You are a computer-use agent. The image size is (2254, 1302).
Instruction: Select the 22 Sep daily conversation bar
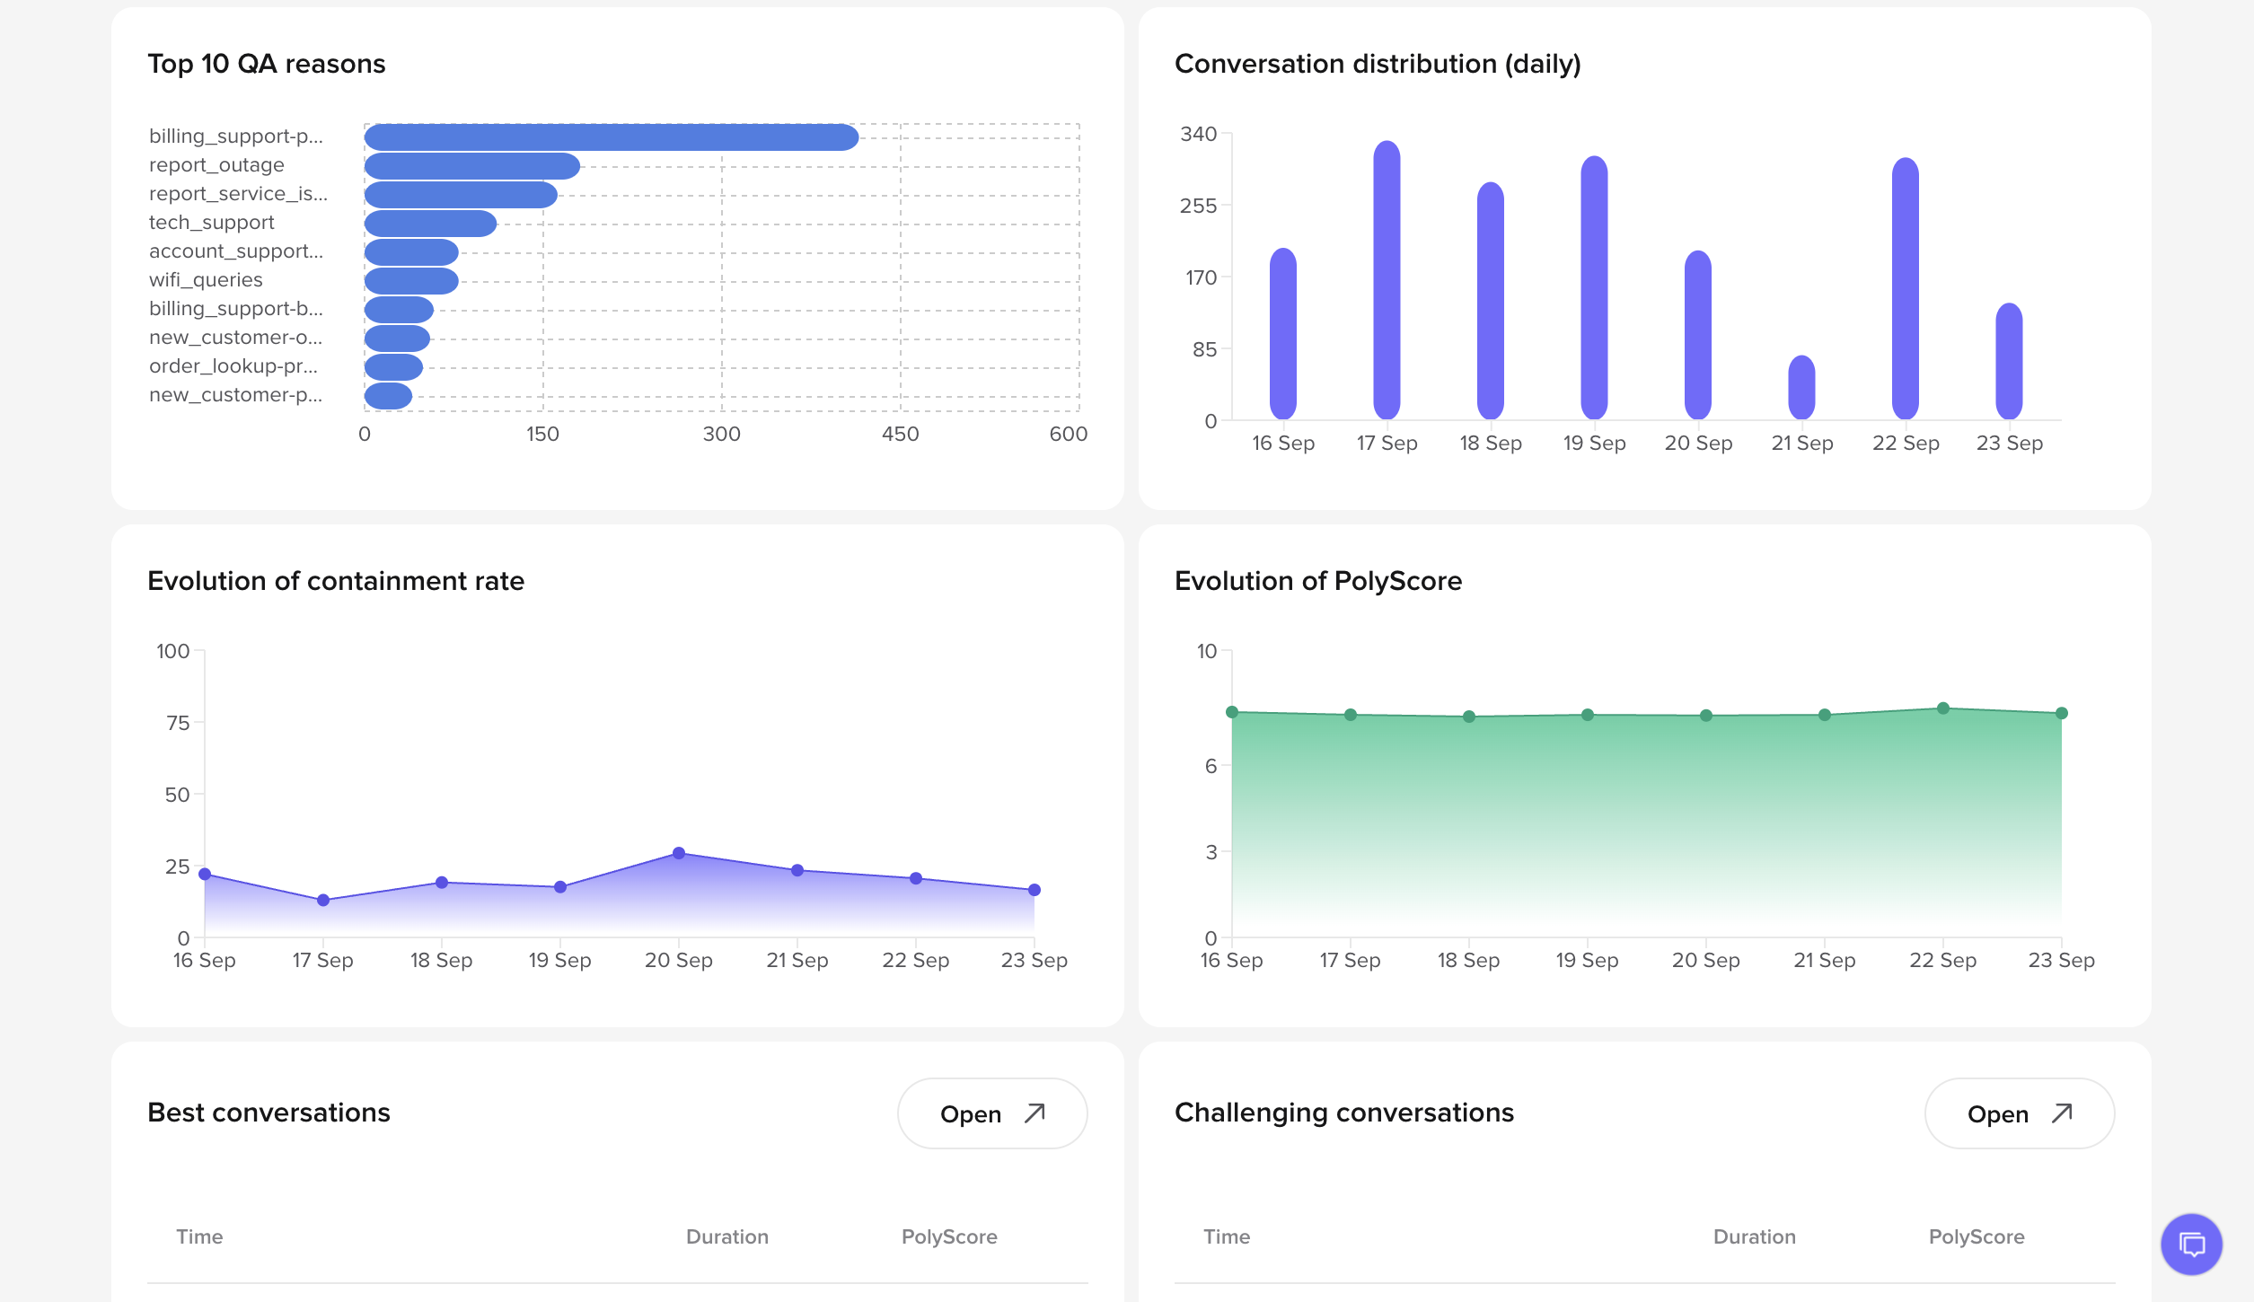pos(1905,289)
